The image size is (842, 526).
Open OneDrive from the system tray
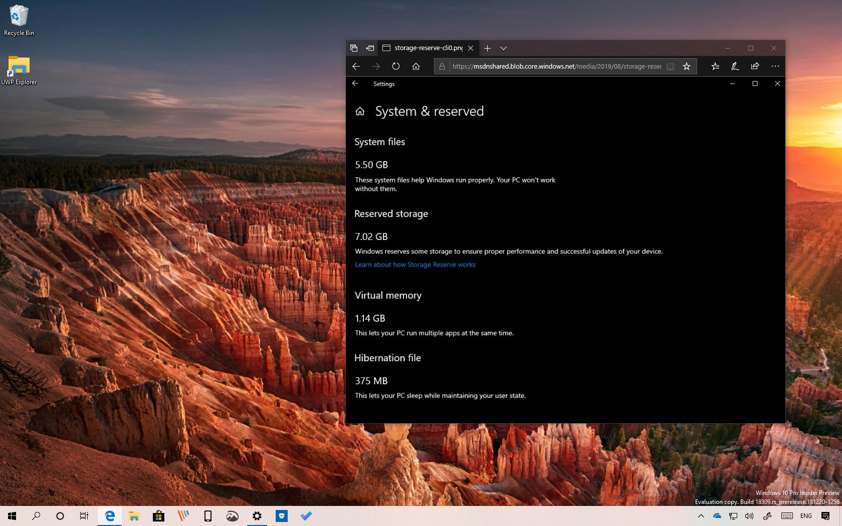pos(717,516)
